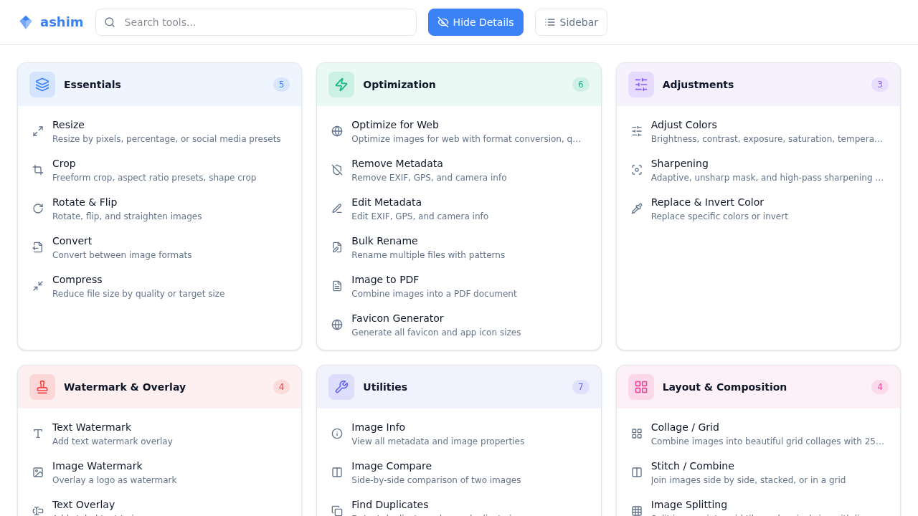The height and width of the screenshot is (516, 918).
Task: Click the Remove Metadata shield icon
Action: pos(337,170)
